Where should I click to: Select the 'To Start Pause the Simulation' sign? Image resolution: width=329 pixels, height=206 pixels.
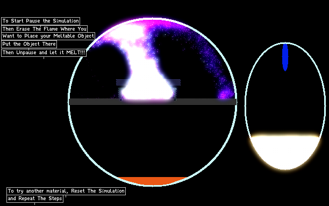coord(40,21)
